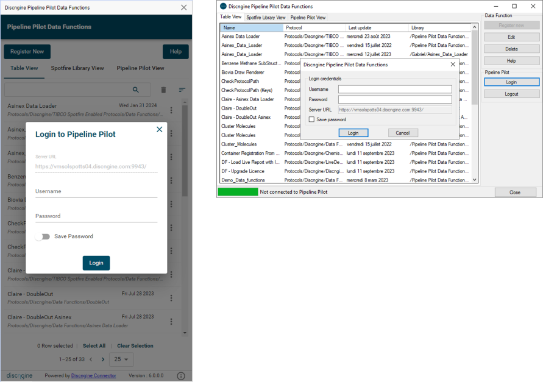This screenshot has height=382, width=543.
Task: Check the Save password checkbox
Action: click(x=311, y=119)
